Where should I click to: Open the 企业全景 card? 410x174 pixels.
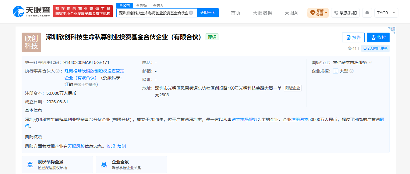[x=131, y=165]
